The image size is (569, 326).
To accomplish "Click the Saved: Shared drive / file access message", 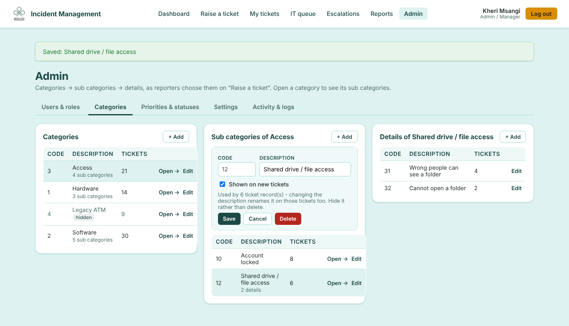I will (284, 51).
